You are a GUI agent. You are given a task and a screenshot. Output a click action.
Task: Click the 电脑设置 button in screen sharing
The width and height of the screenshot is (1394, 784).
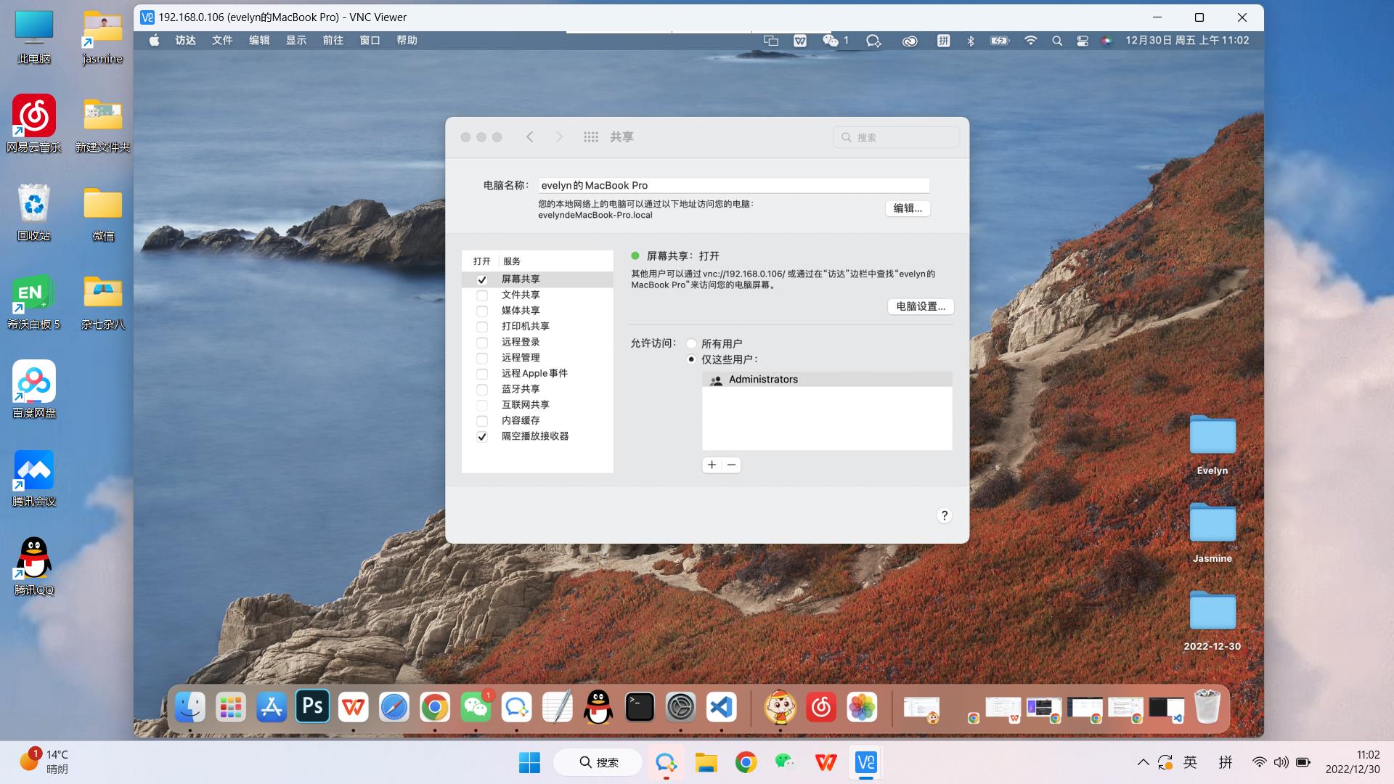tap(920, 306)
